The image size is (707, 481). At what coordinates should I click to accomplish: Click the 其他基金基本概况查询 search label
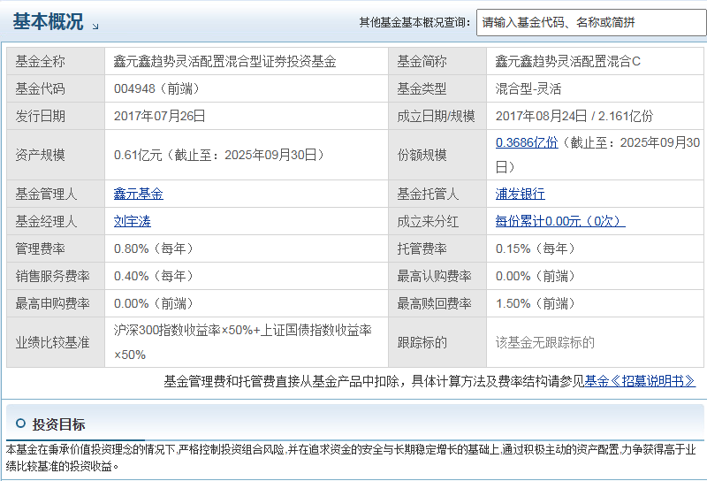coord(414,23)
